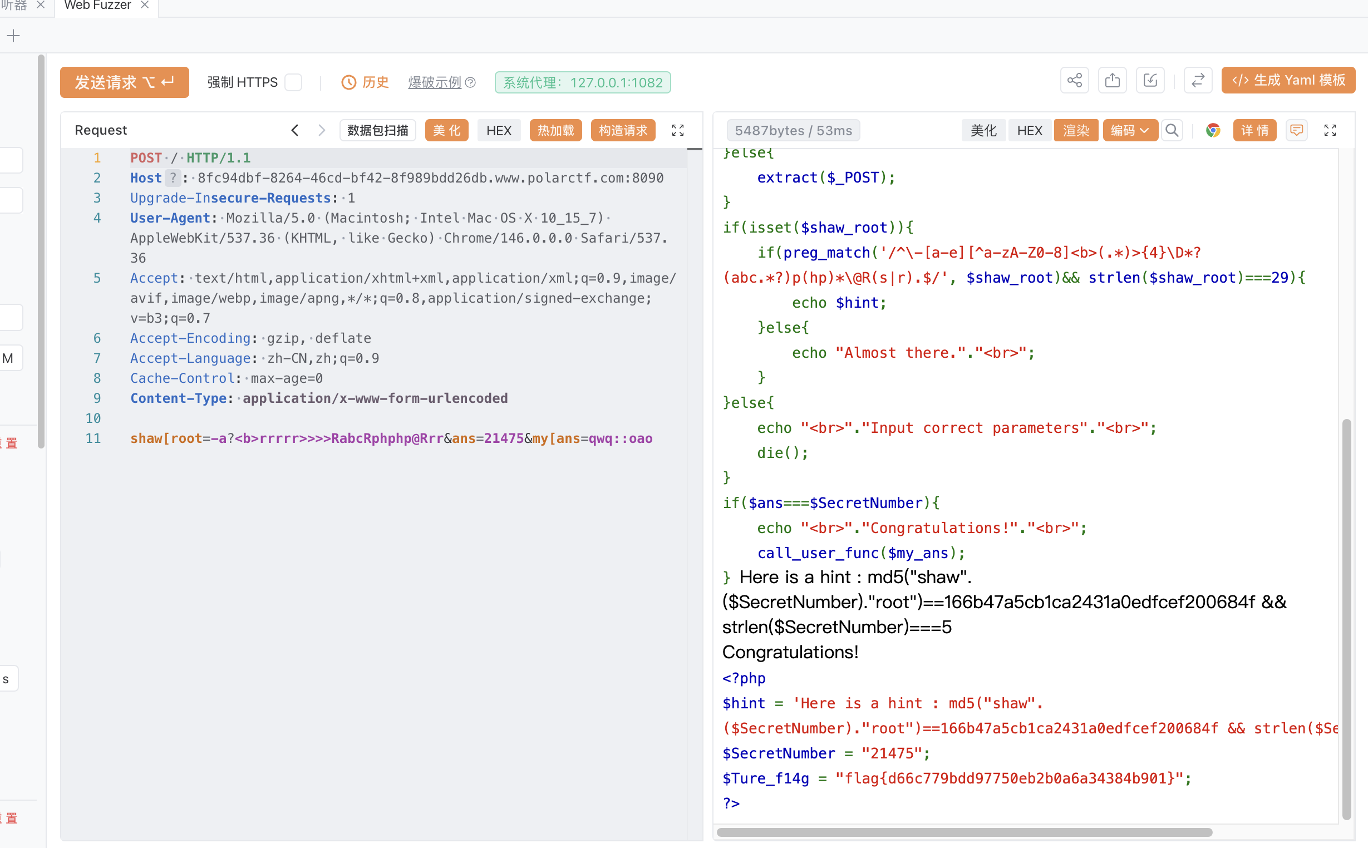Click 生成 Yaml 模板 button
The height and width of the screenshot is (848, 1368).
point(1288,80)
